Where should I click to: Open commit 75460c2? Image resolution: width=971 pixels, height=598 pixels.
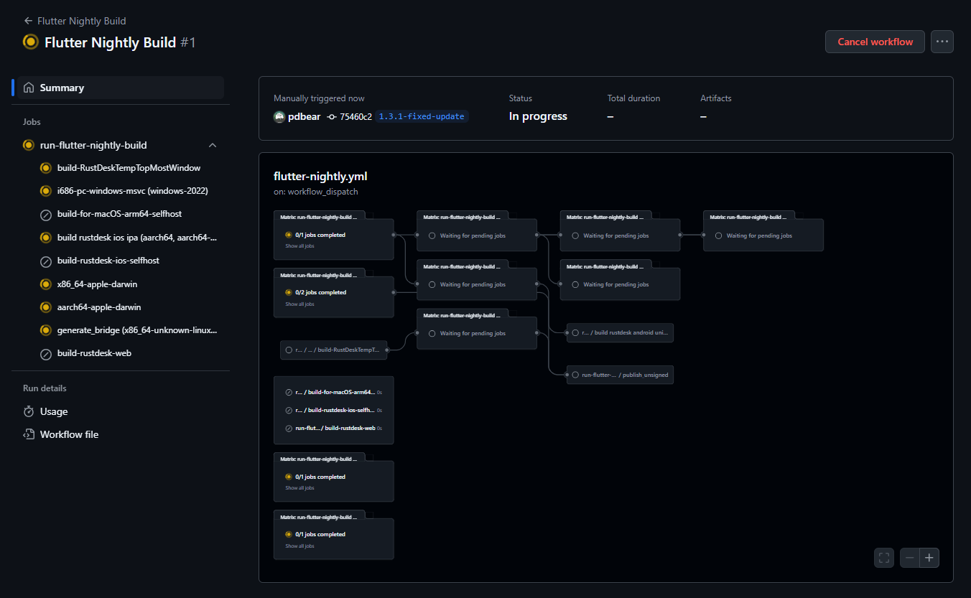click(x=356, y=116)
